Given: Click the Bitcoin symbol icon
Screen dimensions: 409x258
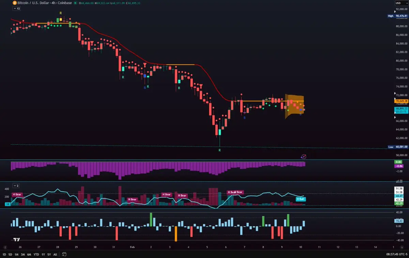Looking at the screenshot, I should point(14,3).
